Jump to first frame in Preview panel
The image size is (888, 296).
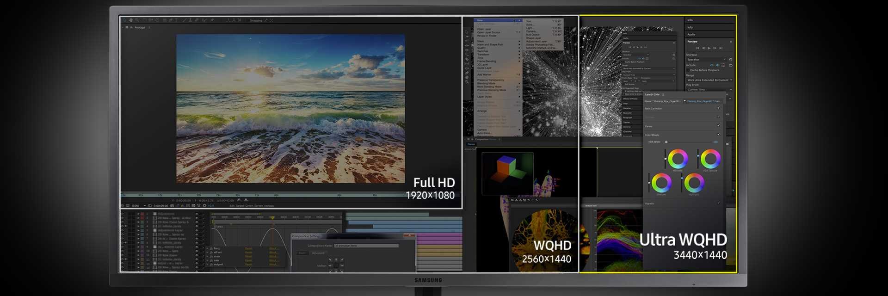(697, 48)
